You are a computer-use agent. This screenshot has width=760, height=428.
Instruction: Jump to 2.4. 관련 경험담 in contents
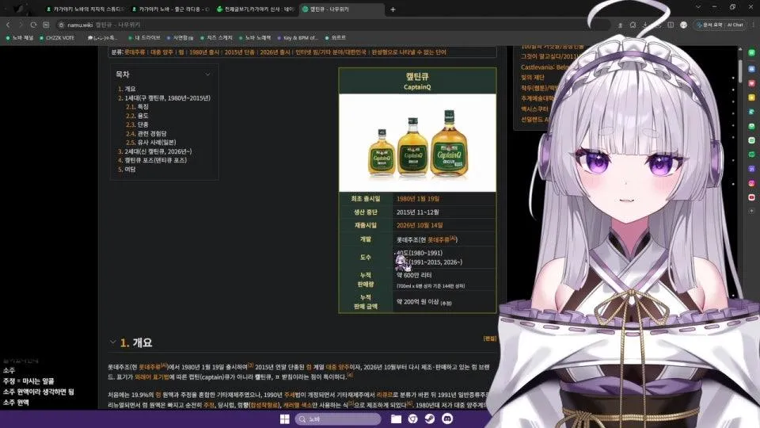click(146, 133)
